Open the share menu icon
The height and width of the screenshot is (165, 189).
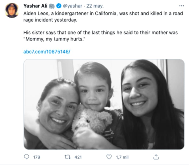pyautogui.click(x=156, y=157)
